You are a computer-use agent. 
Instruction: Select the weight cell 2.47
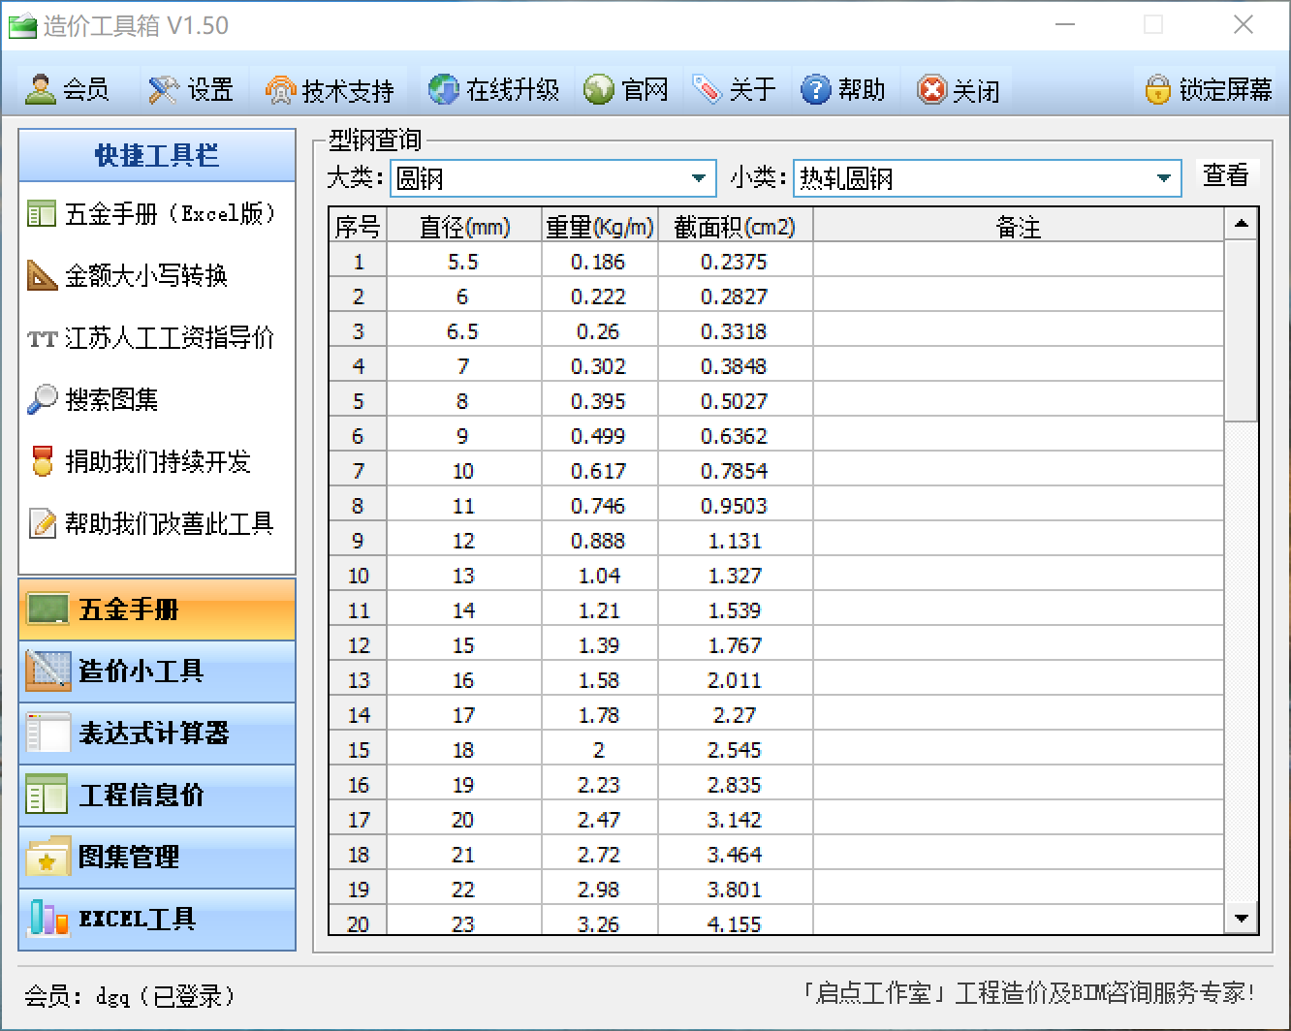tap(599, 820)
